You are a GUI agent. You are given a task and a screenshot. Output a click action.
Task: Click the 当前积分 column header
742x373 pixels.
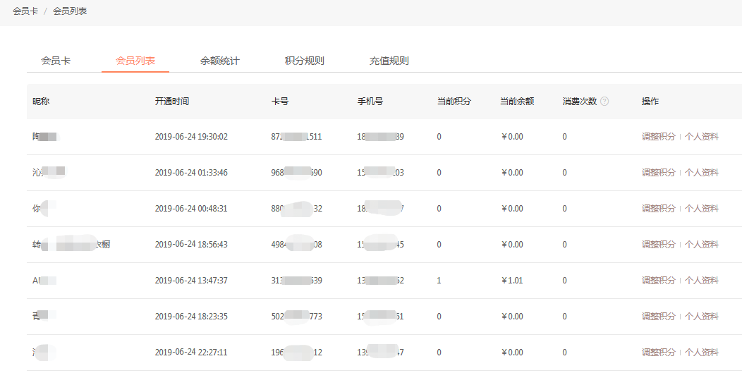point(454,102)
